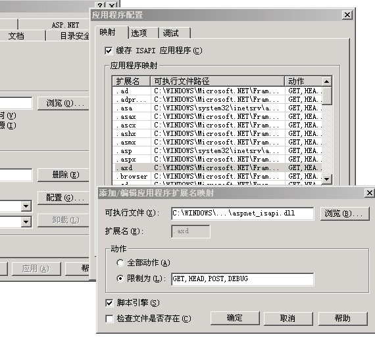This screenshot has height=337, width=375.
Task: Click the mappings list scrollbar thumb
Action: click(326, 95)
